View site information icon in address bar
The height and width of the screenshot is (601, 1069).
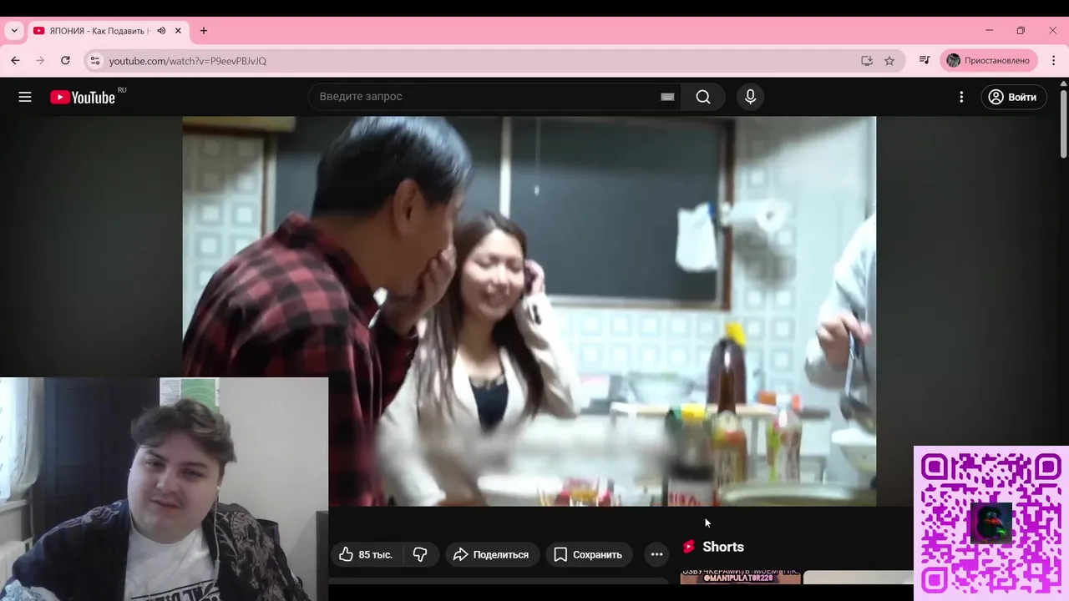pos(95,61)
